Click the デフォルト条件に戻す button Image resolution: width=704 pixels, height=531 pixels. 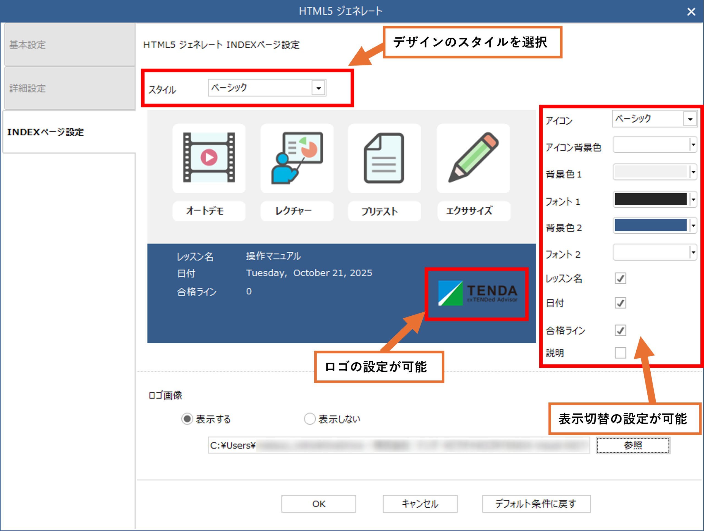click(536, 504)
